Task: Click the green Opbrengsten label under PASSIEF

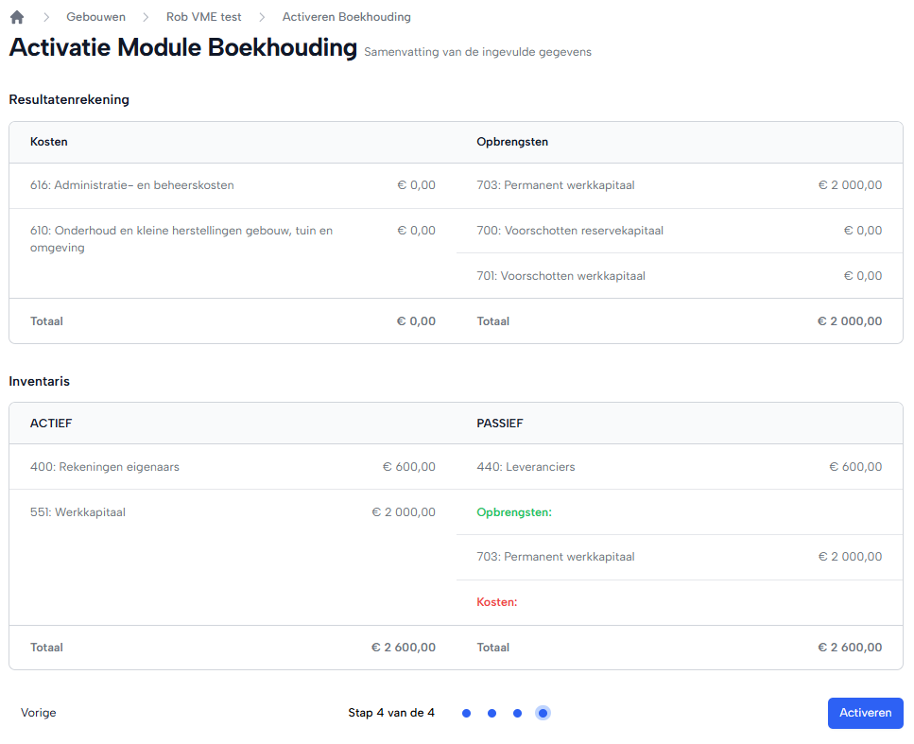Action: [514, 512]
